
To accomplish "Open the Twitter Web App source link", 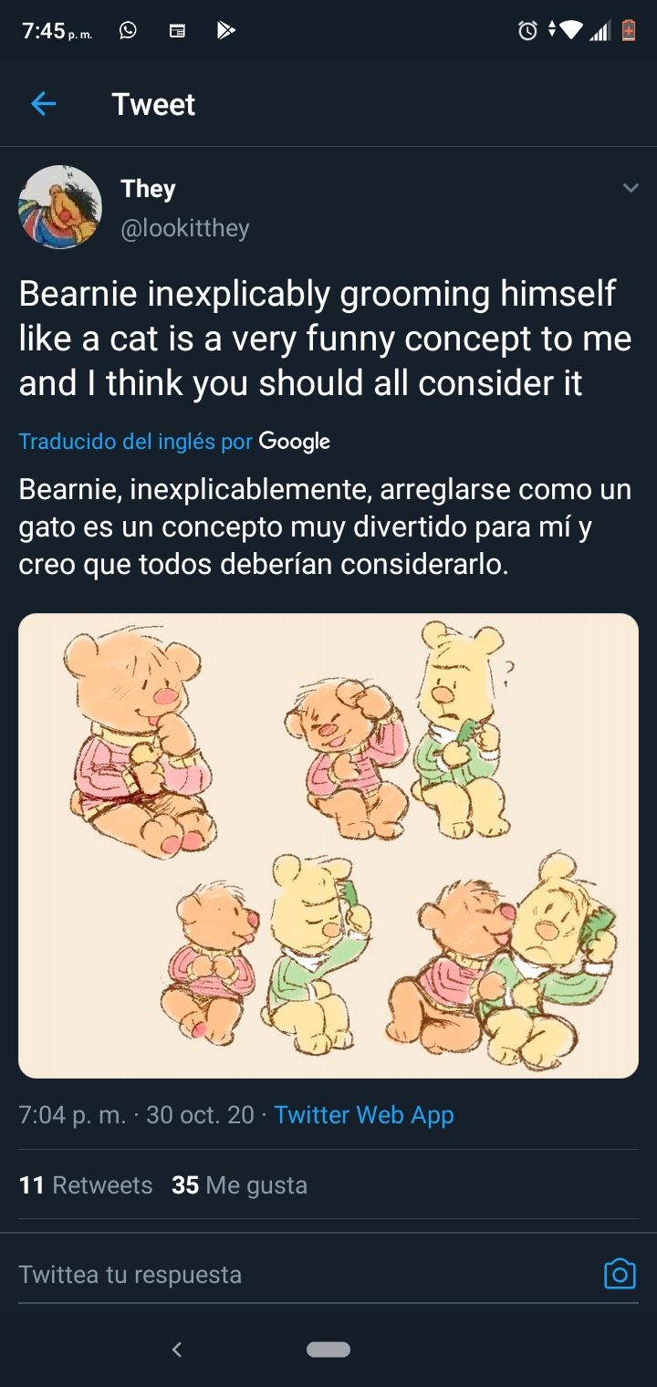I will pos(364,1114).
